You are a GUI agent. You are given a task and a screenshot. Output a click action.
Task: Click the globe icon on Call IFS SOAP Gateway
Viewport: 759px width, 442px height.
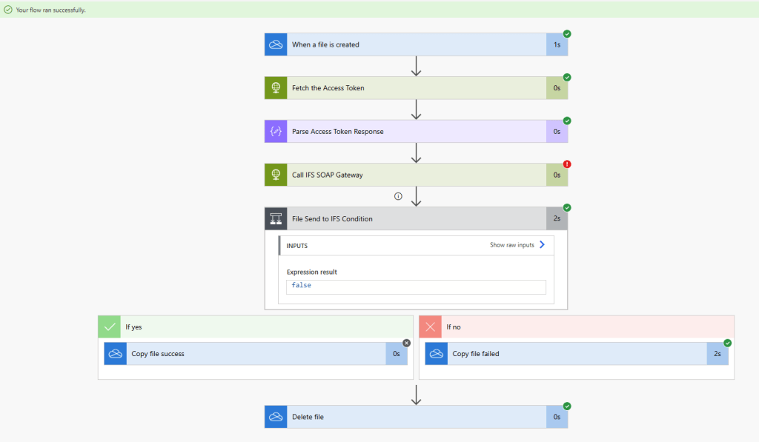(x=276, y=175)
